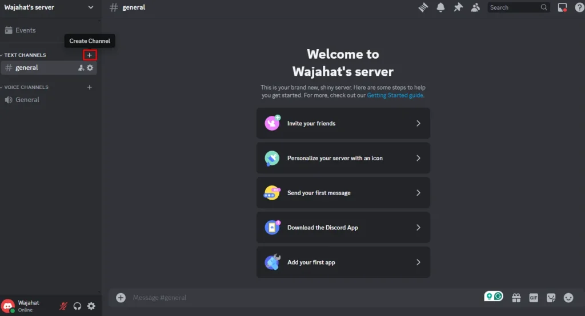Click the Wajahat Online status text
585x316 pixels.
(29, 306)
